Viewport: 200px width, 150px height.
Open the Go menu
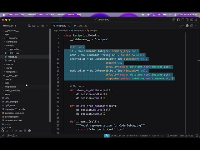47,15
